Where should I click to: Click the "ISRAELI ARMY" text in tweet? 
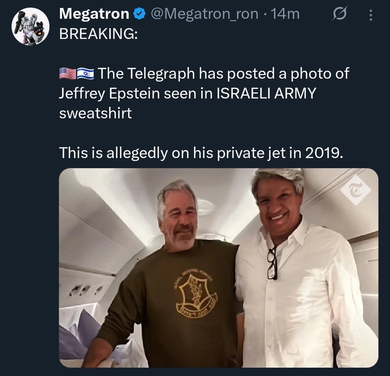pyautogui.click(x=266, y=94)
